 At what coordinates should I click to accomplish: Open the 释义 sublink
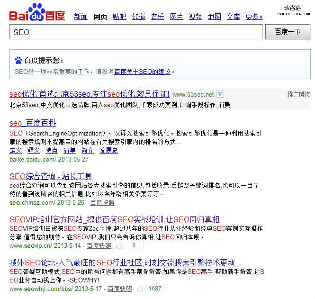(34, 150)
